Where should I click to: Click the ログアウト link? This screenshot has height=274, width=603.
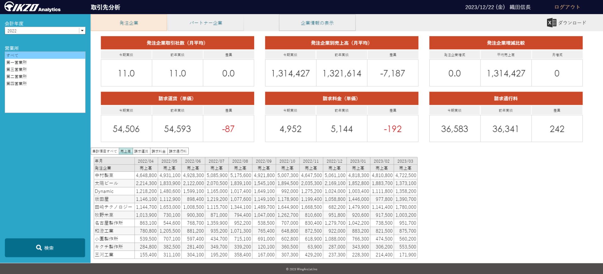[x=567, y=7]
